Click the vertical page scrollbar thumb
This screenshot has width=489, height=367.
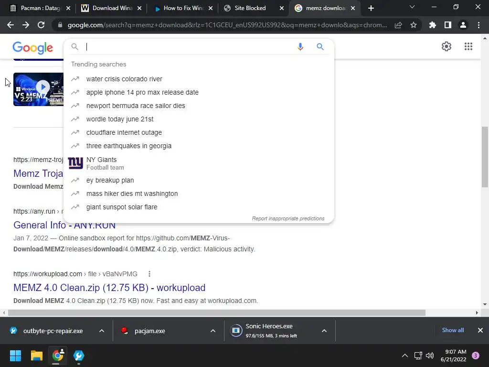tap(485, 157)
